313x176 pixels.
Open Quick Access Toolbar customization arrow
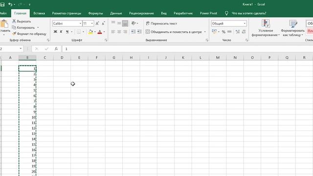coord(29,4)
